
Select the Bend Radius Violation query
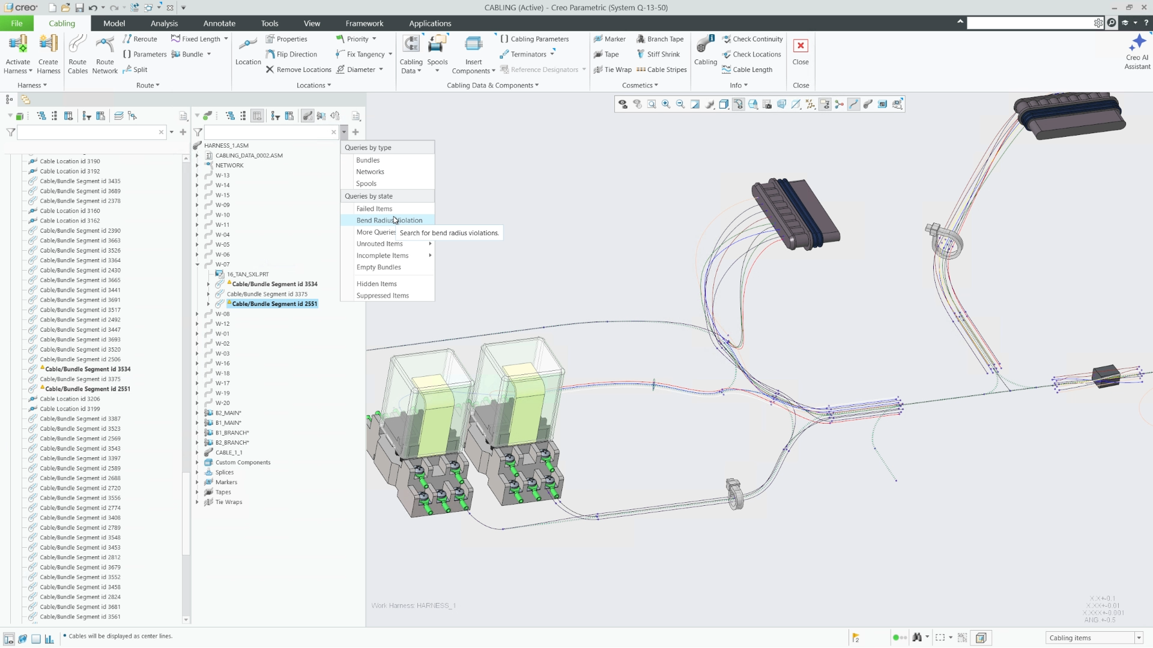(387, 220)
